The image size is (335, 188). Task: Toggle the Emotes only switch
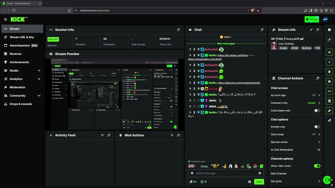(317, 127)
